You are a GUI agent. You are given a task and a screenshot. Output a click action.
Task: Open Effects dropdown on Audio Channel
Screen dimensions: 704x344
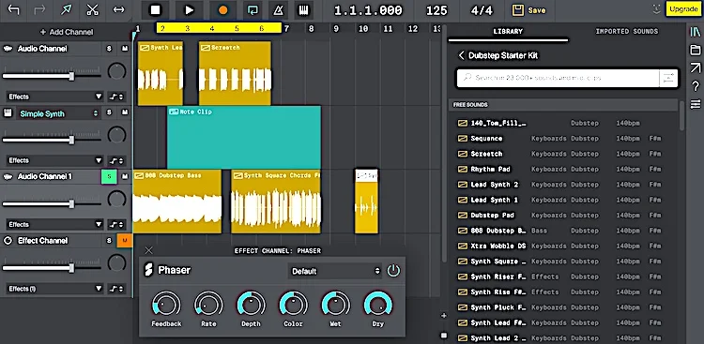point(55,97)
